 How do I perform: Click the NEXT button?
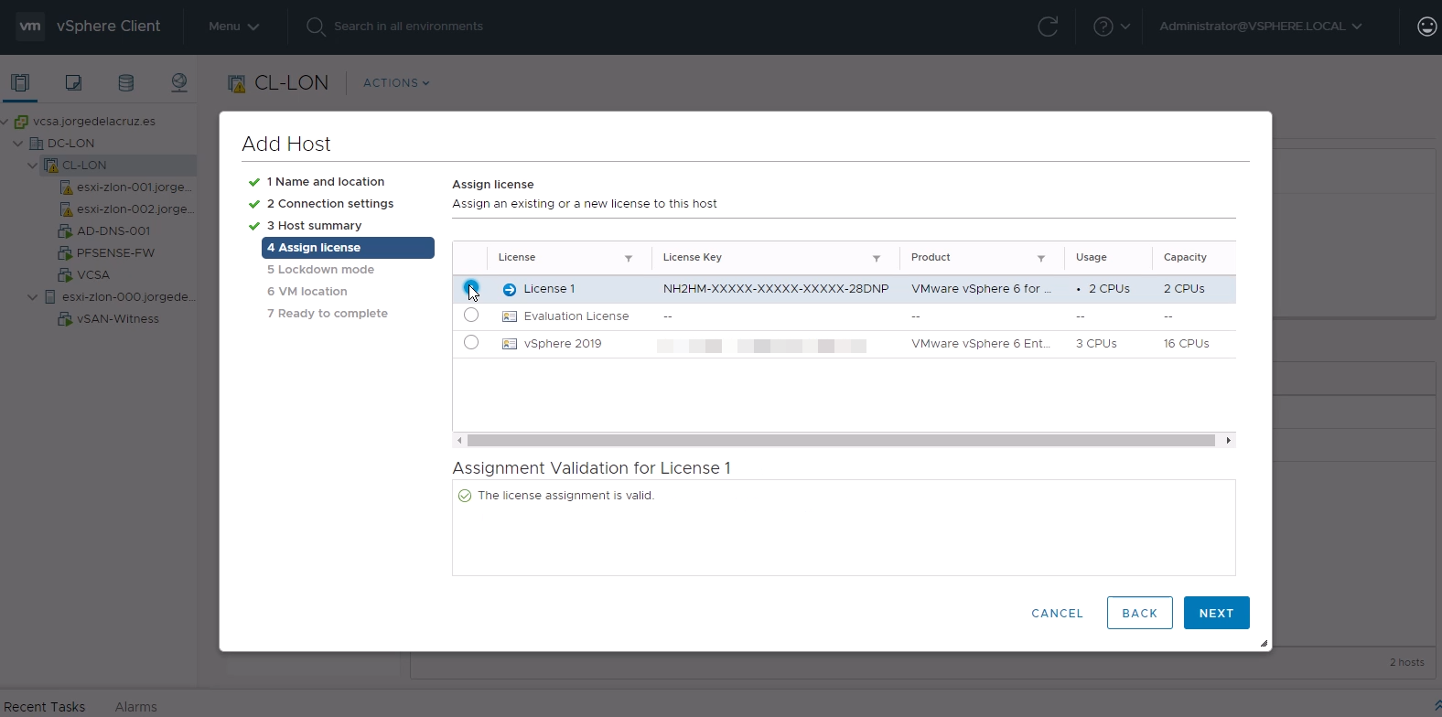point(1216,613)
